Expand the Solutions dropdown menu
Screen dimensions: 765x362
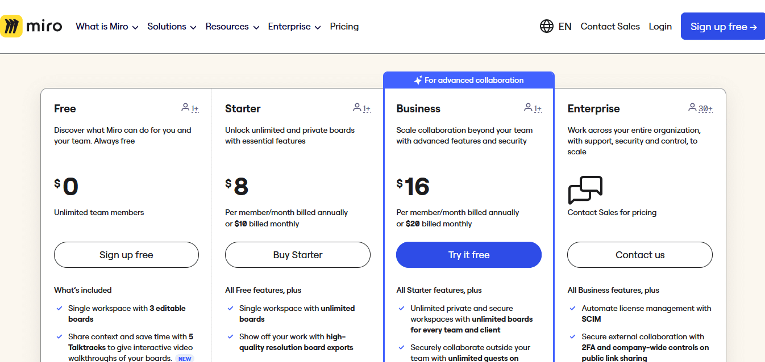click(172, 27)
